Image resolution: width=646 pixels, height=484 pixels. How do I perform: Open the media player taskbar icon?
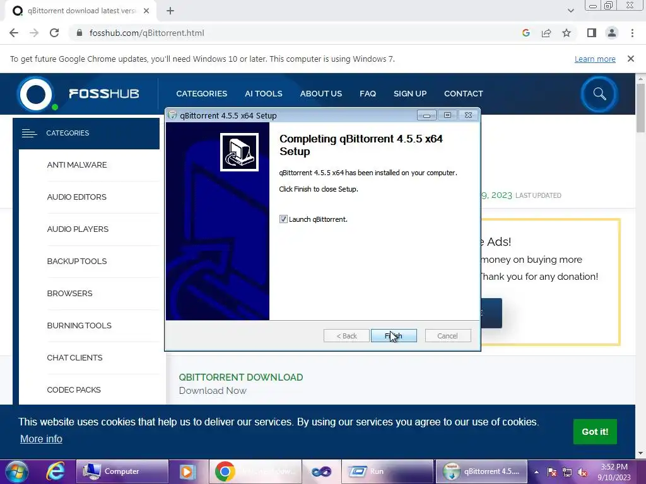pos(187,471)
